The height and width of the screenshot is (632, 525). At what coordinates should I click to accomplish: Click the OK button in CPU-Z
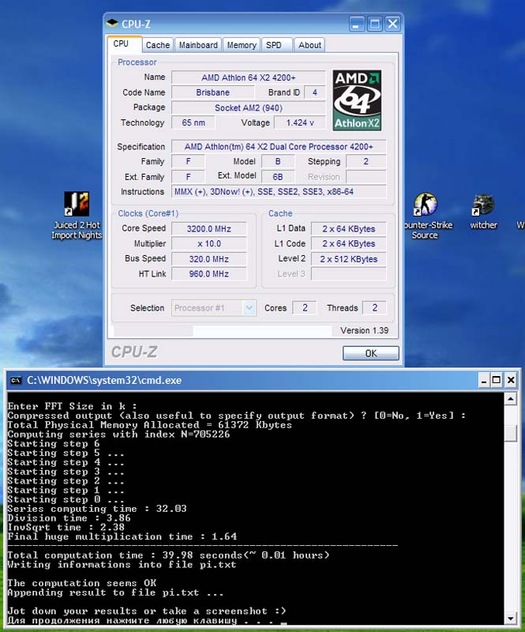pyautogui.click(x=371, y=353)
